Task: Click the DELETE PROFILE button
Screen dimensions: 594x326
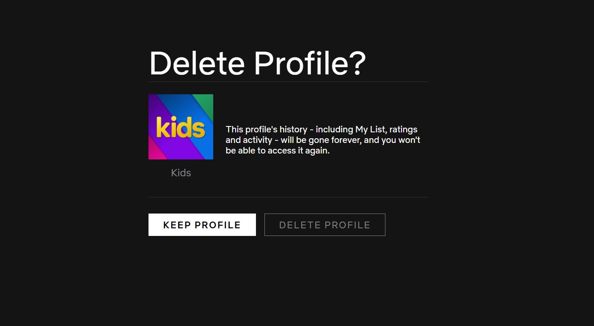Action: [324, 225]
